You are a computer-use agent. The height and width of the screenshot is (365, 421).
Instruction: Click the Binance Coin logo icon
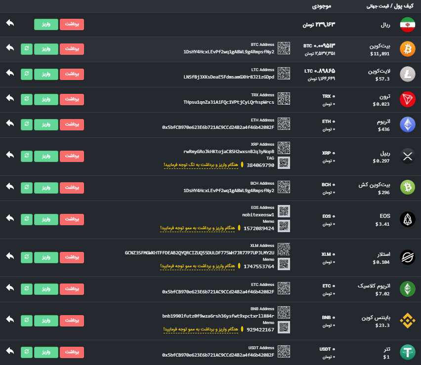click(408, 320)
